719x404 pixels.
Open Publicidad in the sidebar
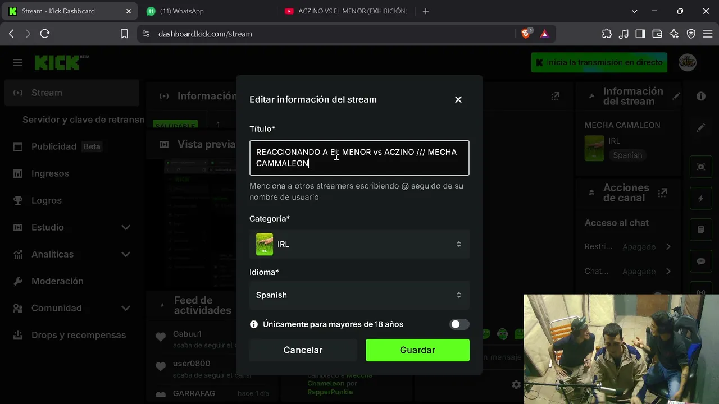pos(72,146)
